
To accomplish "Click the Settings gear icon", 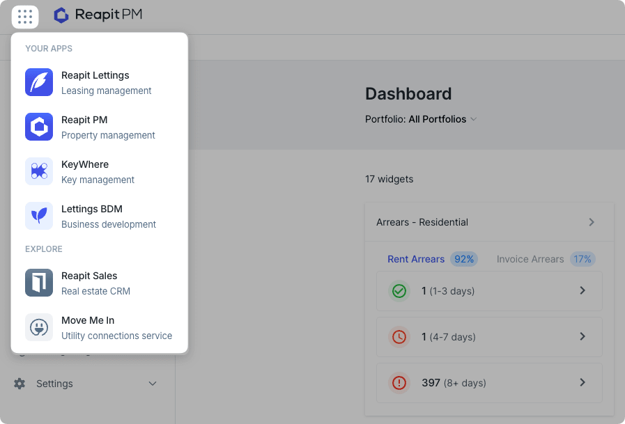I will pyautogui.click(x=20, y=384).
